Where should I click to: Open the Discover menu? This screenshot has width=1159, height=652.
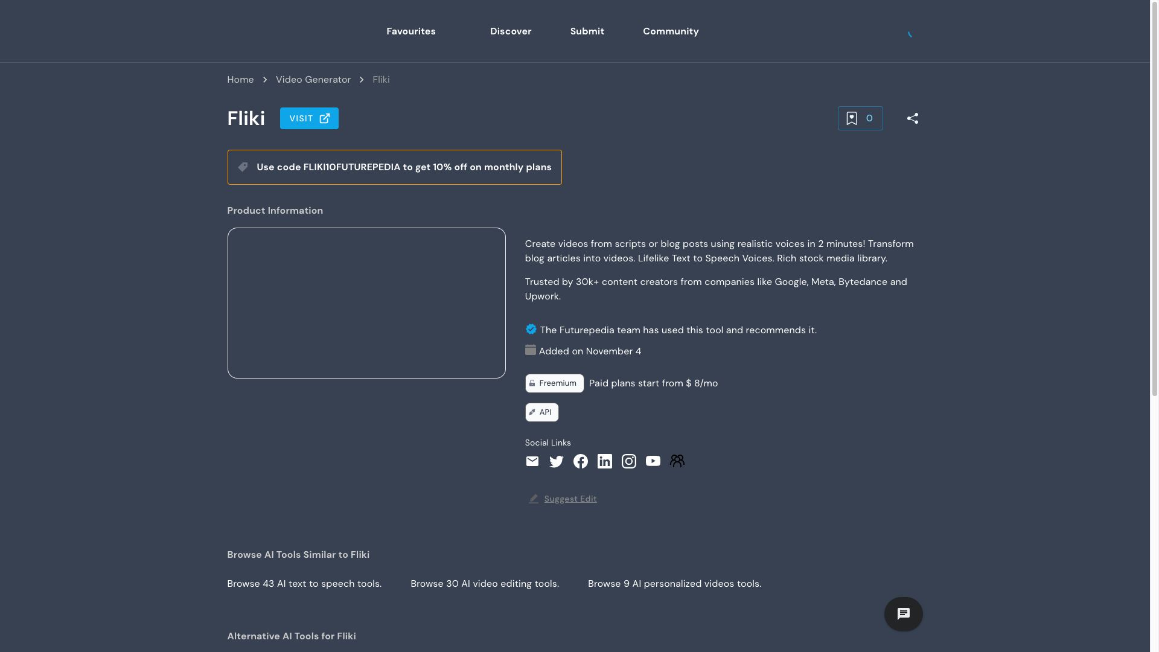(x=511, y=31)
